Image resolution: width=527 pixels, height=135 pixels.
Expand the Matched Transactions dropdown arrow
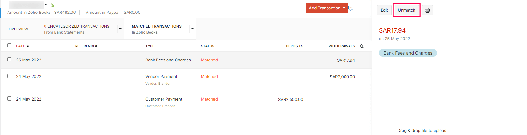(192, 29)
